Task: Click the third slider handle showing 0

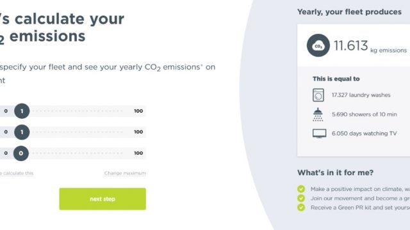Action: [21, 153]
